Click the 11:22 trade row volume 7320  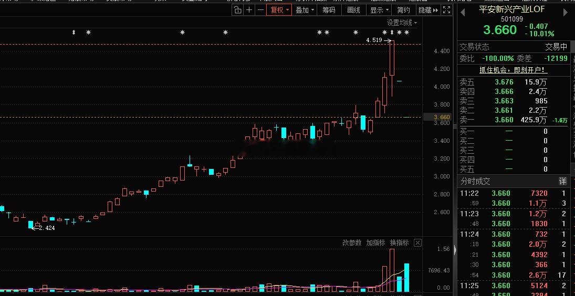coord(539,193)
